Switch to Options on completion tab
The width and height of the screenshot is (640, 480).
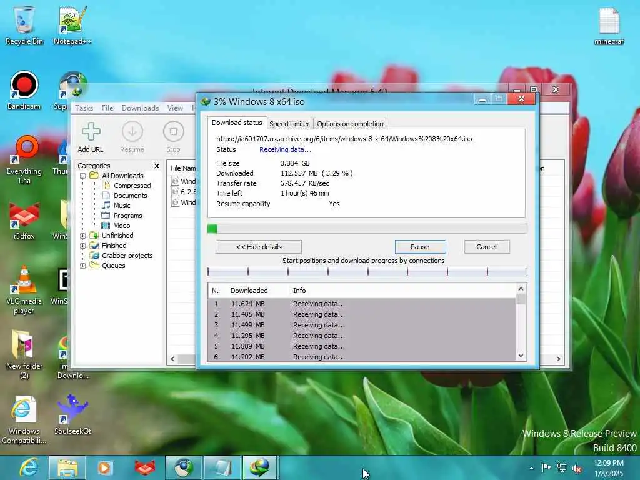coord(350,124)
